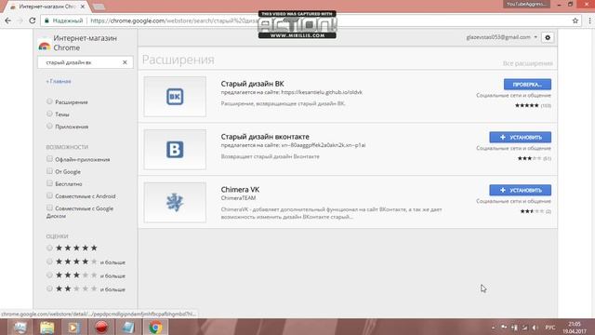Enable Совместимые с Android checkbox

[49, 195]
